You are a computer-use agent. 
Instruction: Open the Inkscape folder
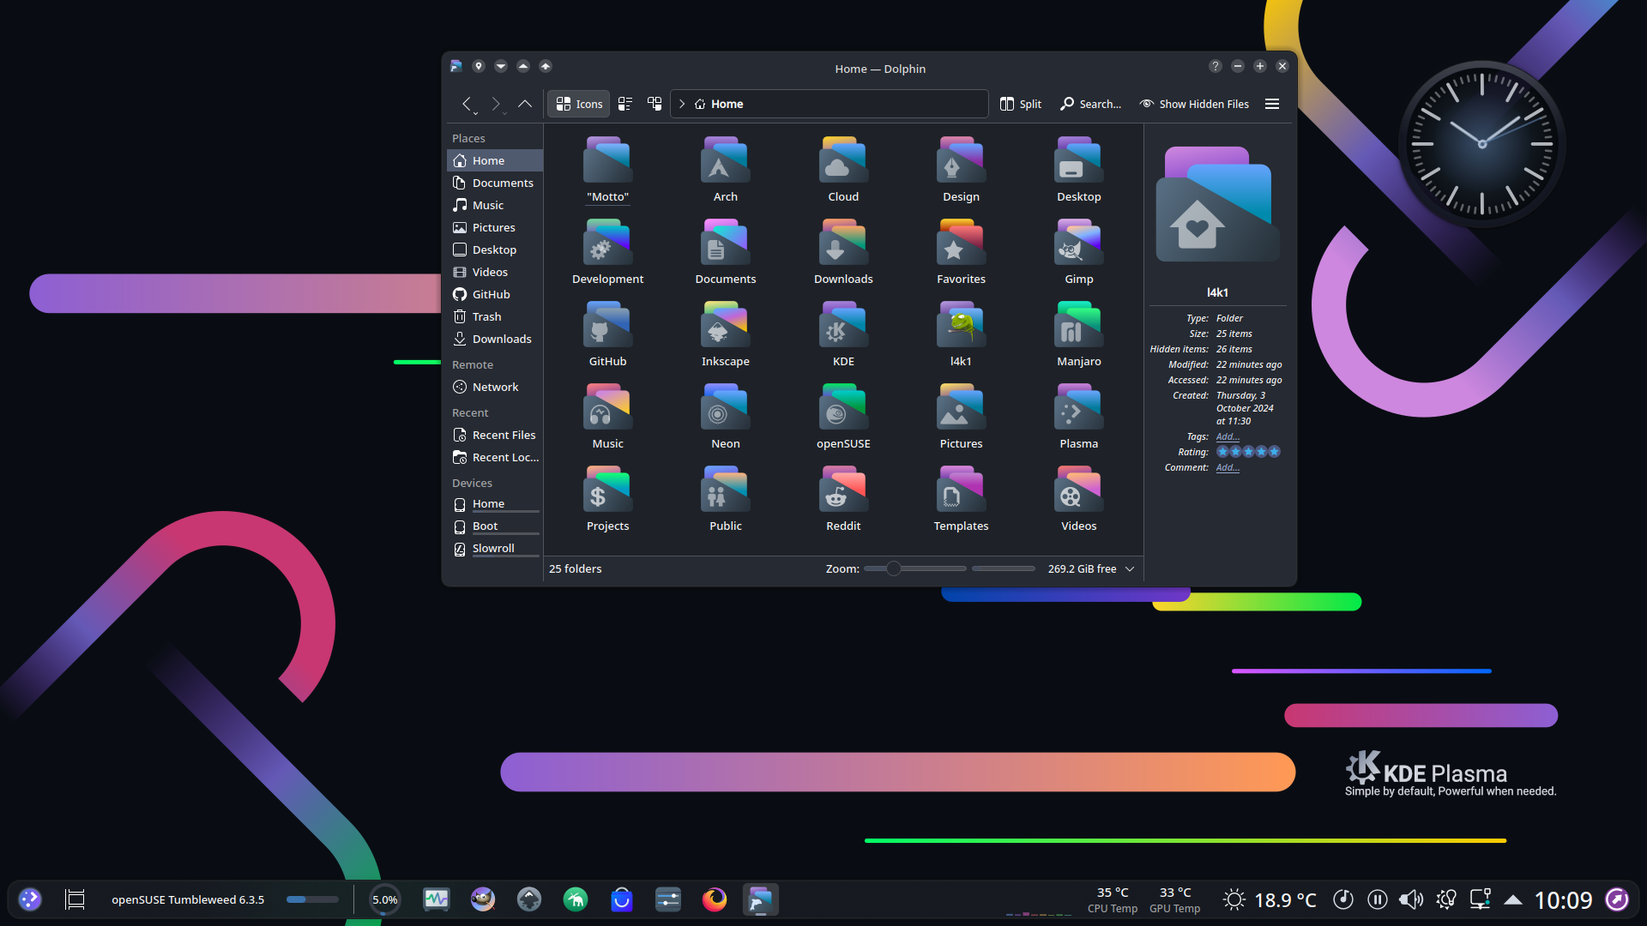click(x=725, y=334)
